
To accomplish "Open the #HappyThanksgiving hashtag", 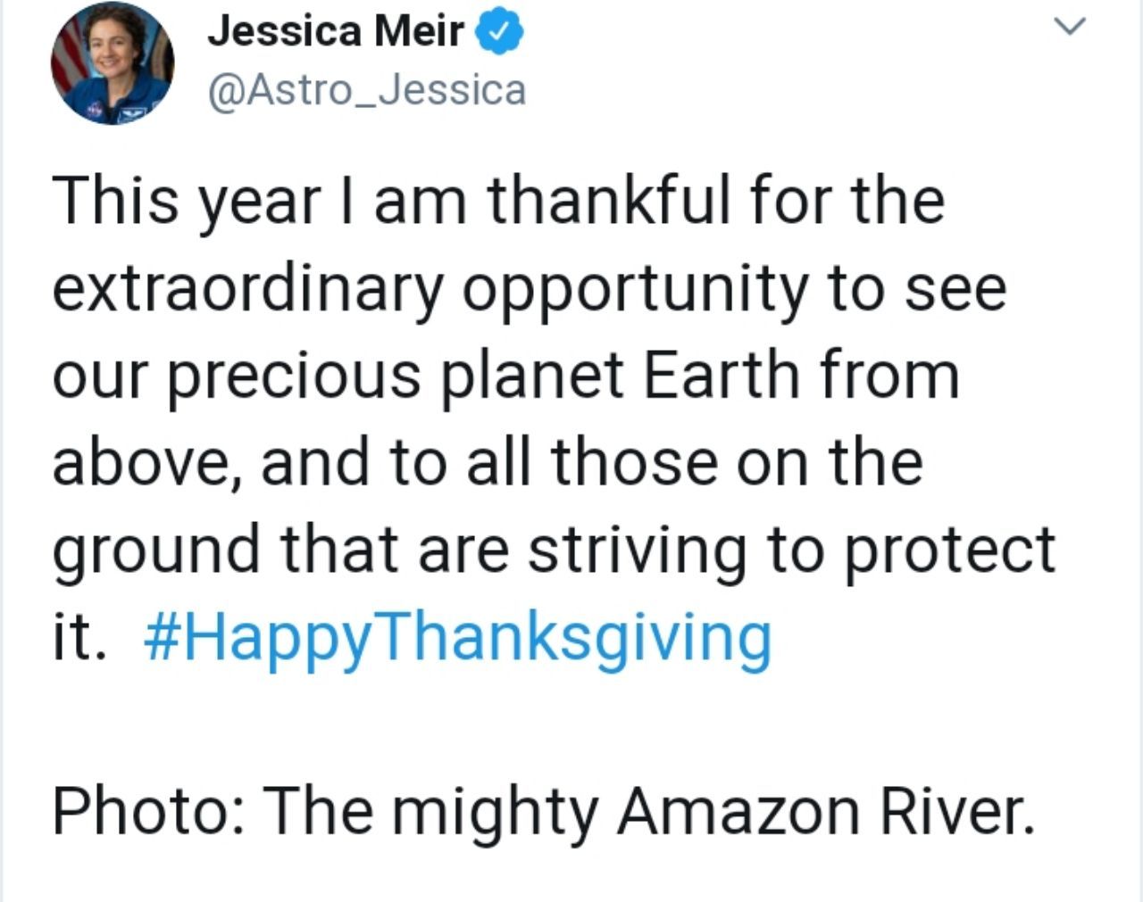I will click(456, 637).
